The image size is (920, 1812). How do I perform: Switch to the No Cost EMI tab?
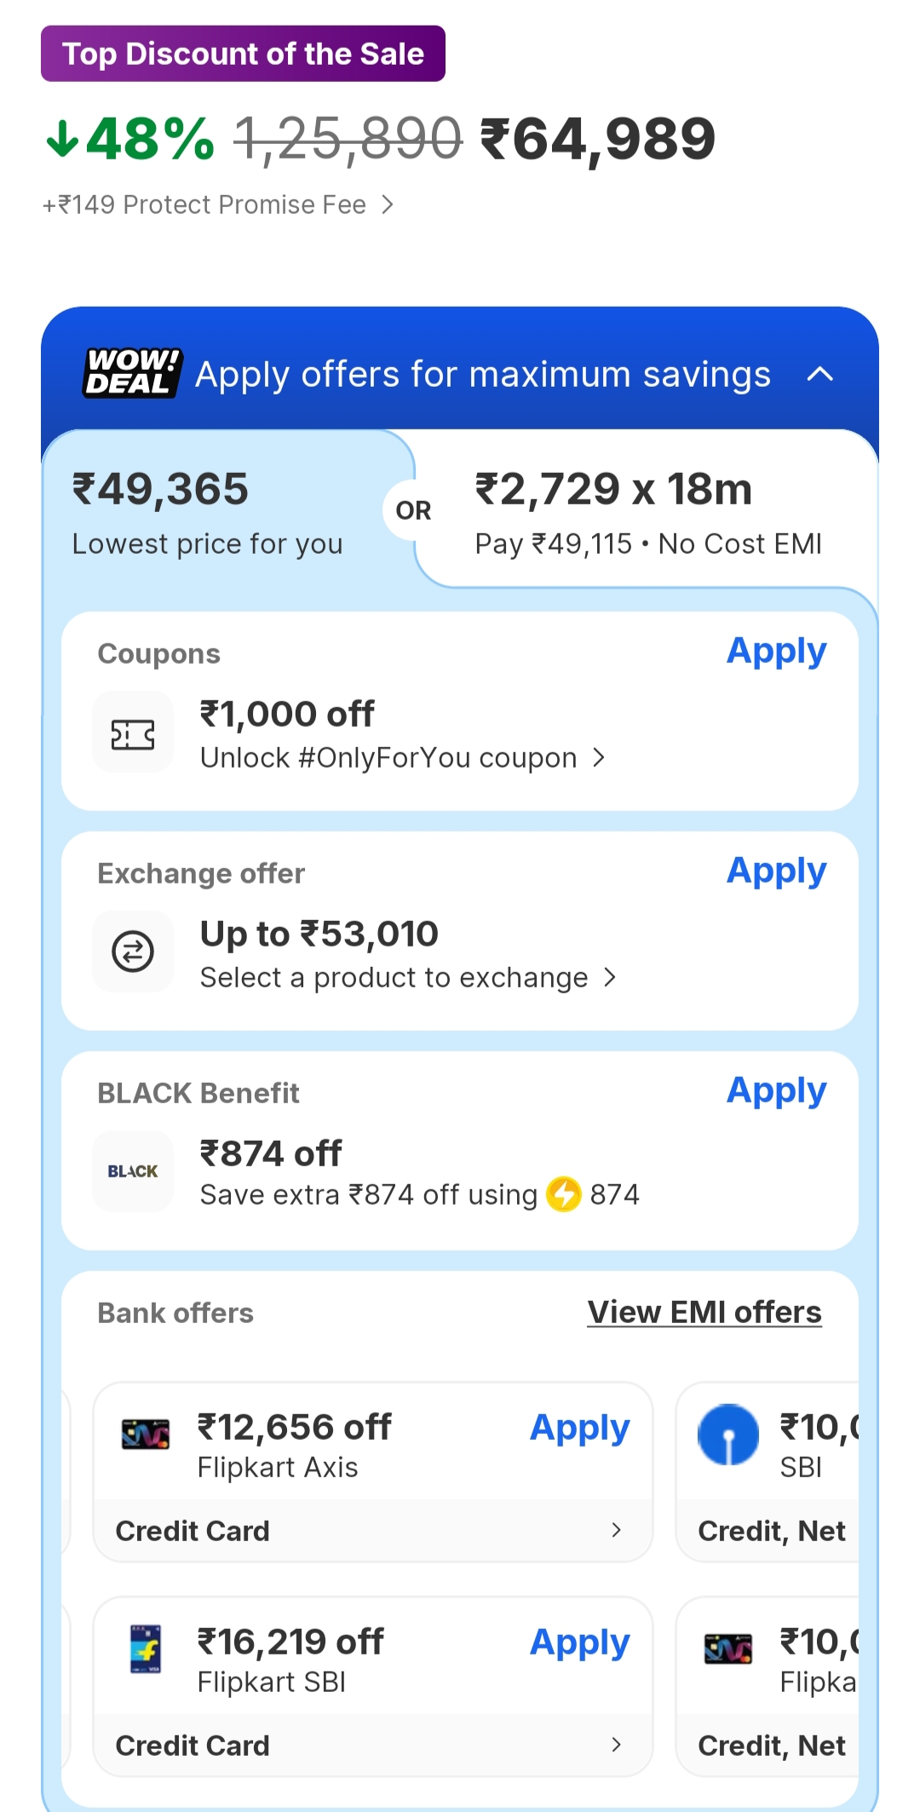pos(647,511)
